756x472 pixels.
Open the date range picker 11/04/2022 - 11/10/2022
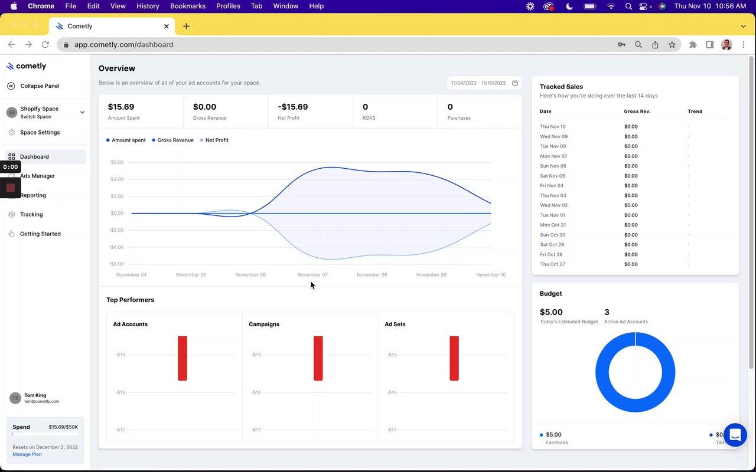[x=484, y=83]
